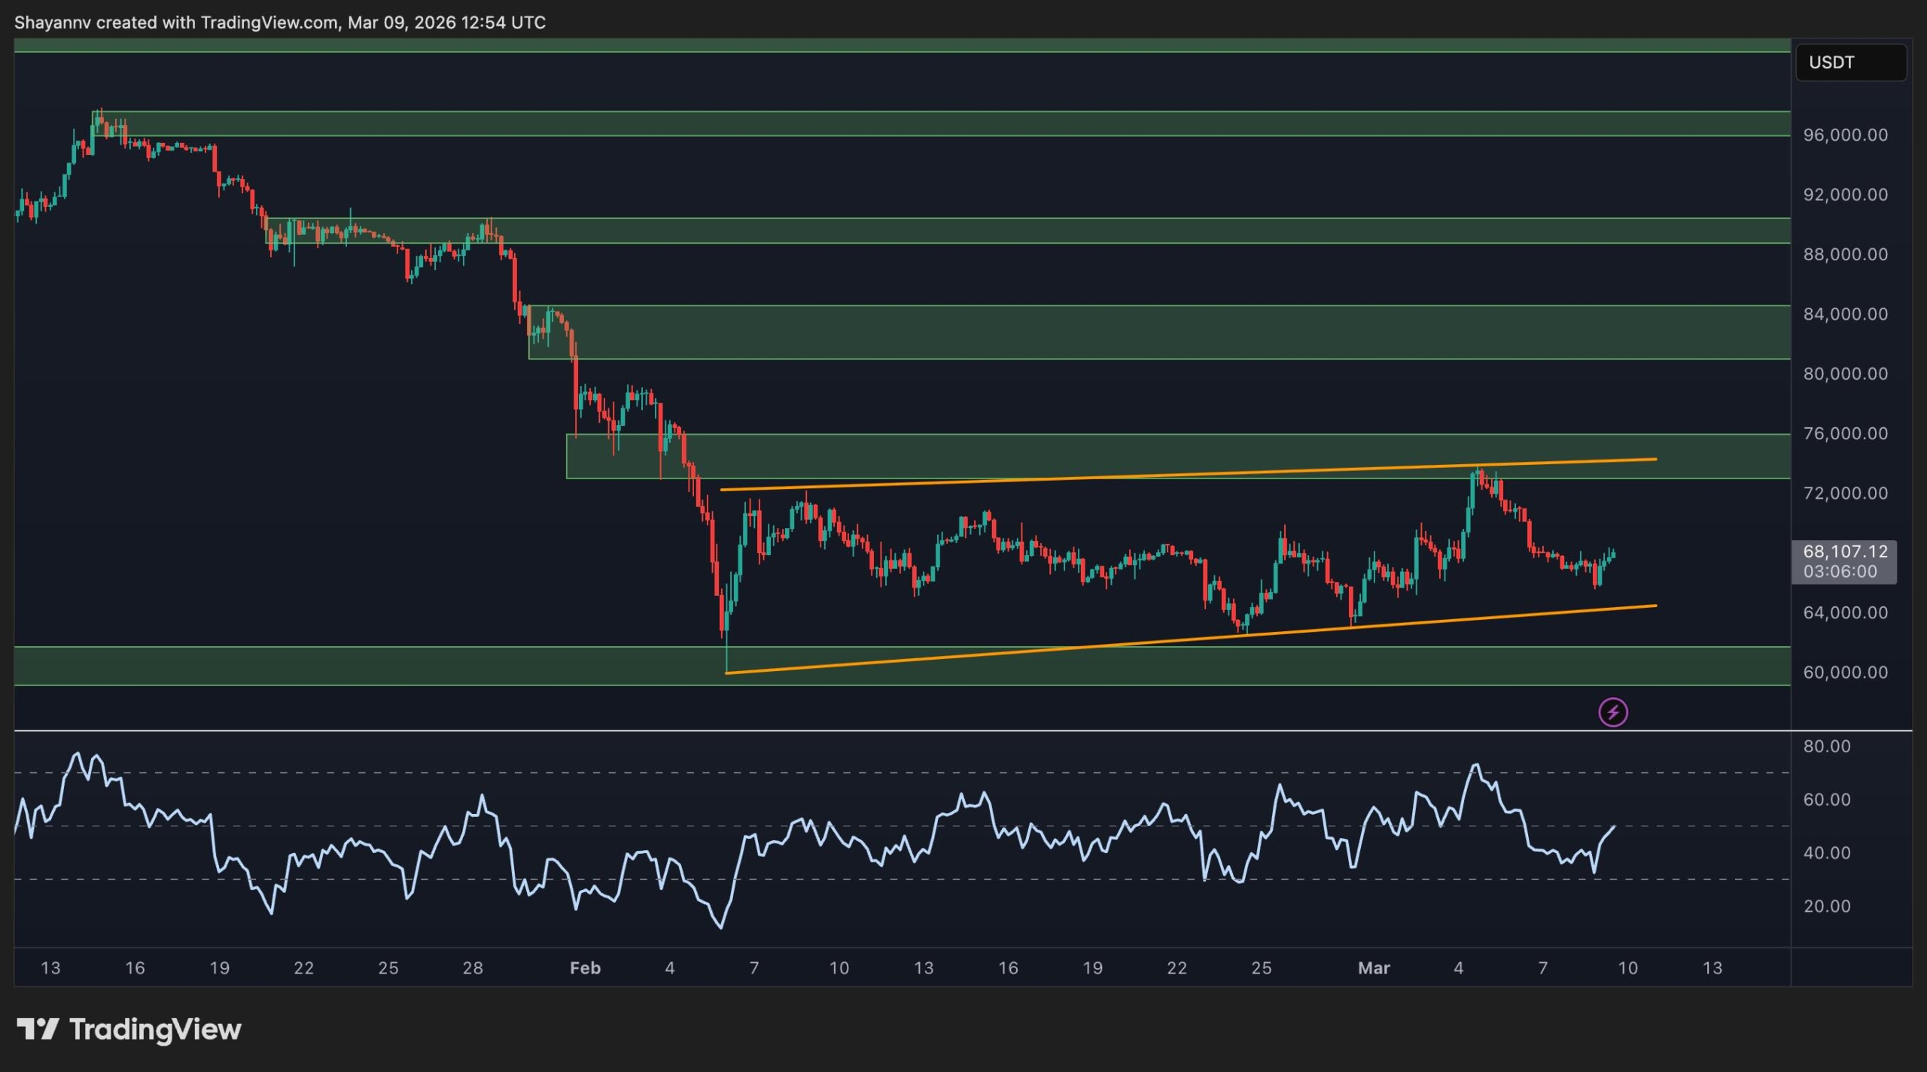Click the RSI 80.00 scale label
Image resolution: width=1927 pixels, height=1072 pixels.
[1826, 746]
